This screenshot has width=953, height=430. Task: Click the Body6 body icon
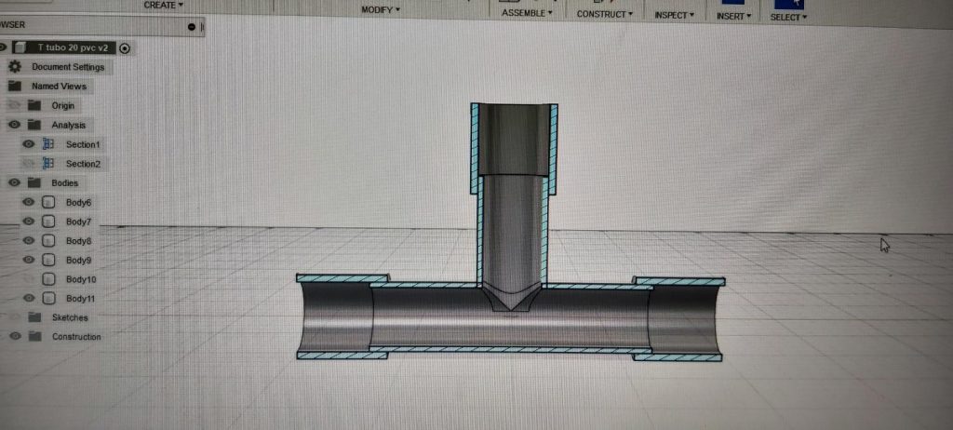click(48, 202)
